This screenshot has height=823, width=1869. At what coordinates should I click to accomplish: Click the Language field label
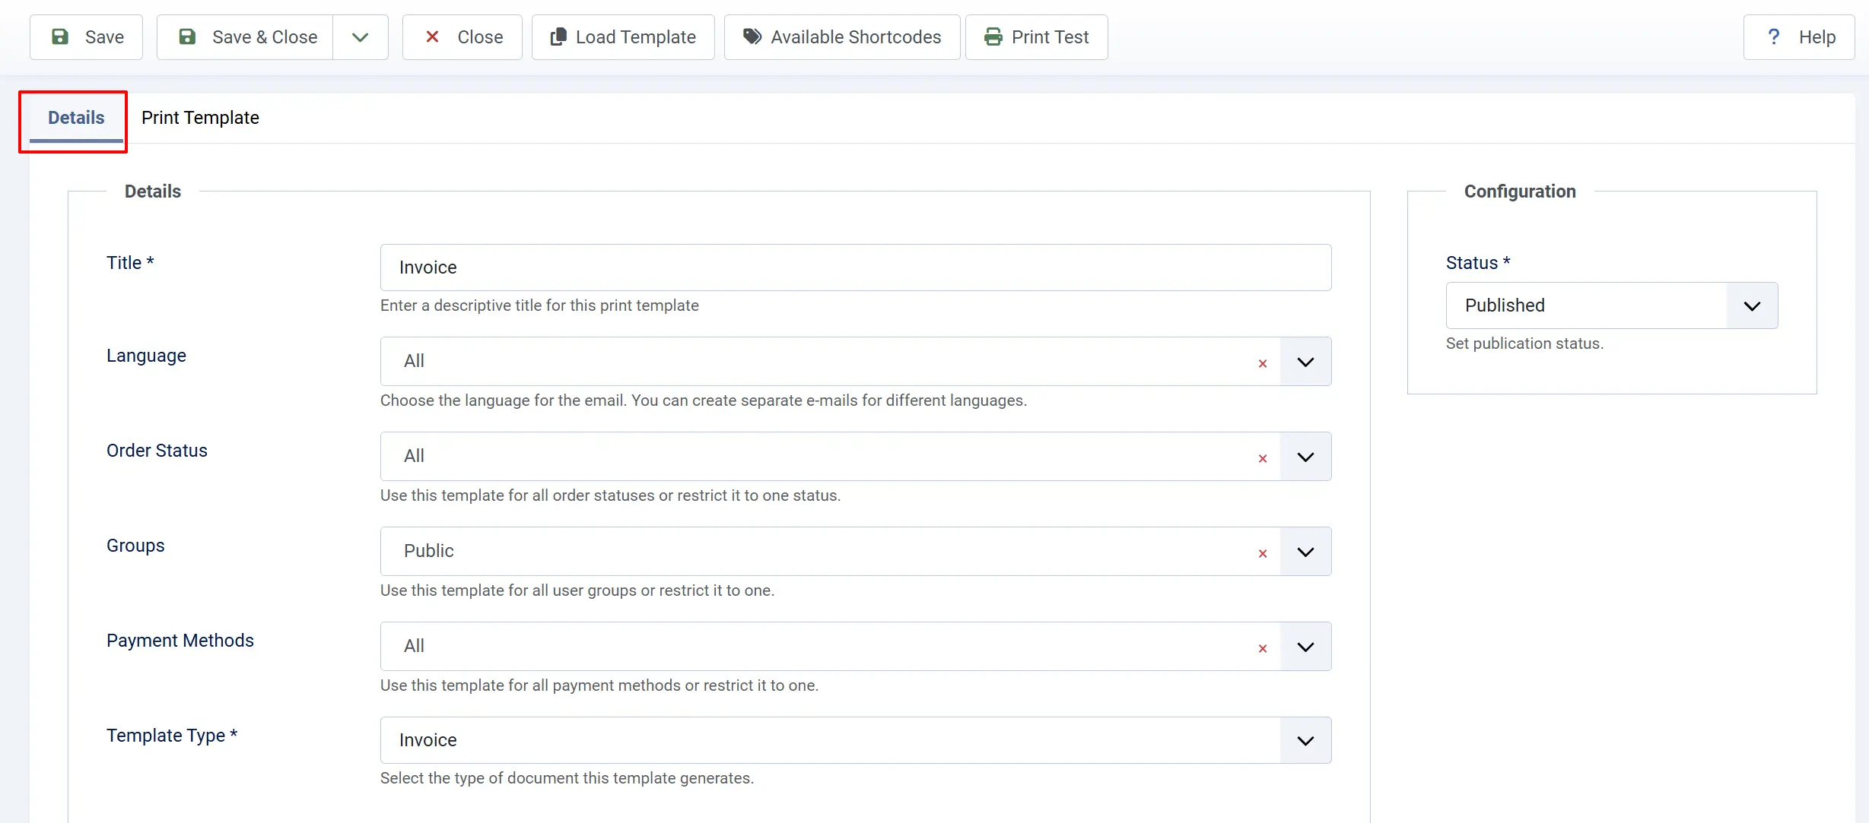(146, 356)
